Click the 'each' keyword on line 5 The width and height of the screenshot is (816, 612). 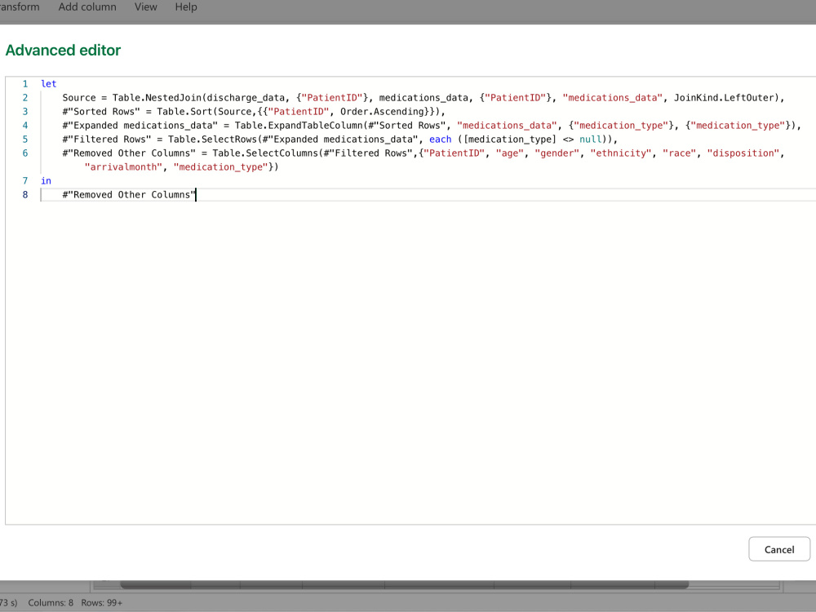point(441,140)
